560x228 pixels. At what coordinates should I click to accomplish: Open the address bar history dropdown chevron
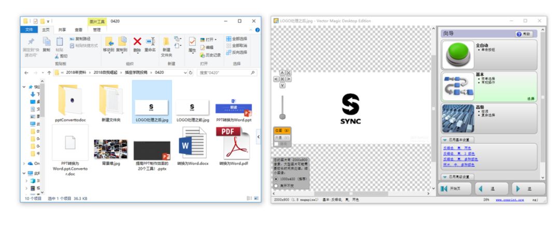(x=185, y=73)
